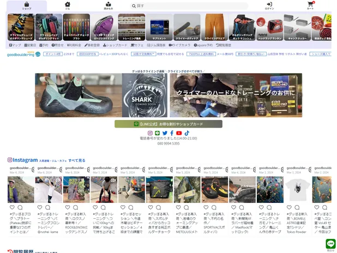Open the ヘッドランプ ランタン category

pos(270,27)
